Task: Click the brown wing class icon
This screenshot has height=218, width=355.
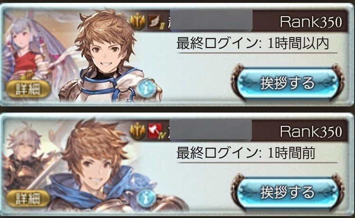Action: [156, 22]
